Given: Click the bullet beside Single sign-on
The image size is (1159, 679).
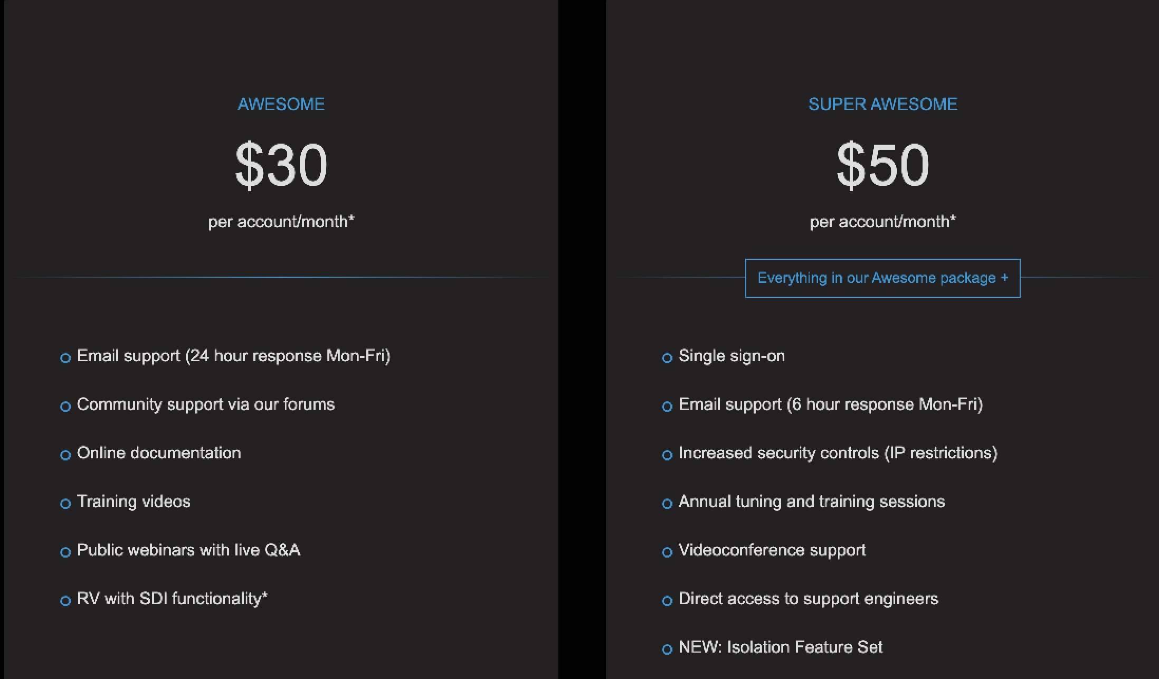Looking at the screenshot, I should 667,358.
